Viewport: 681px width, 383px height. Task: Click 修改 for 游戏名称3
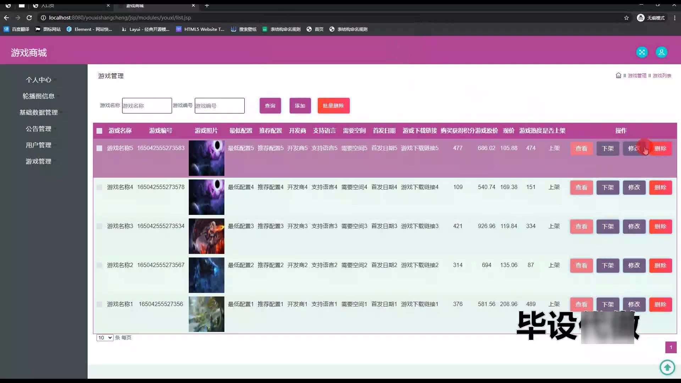[634, 227]
